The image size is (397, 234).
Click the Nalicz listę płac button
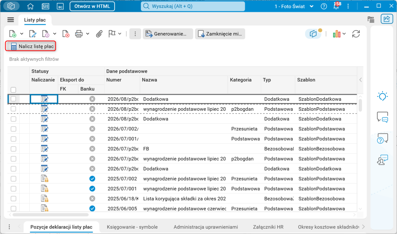click(31, 46)
